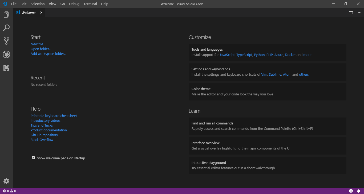Open the Selection menu
Viewport: 364px width, 194px height.
click(38, 4)
